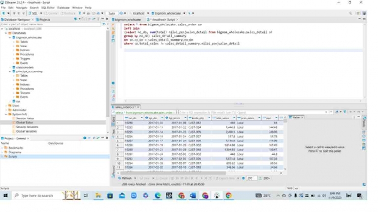Screen dimensions: 378x212
Task: Collapse the principal_accounting database node
Action: click(10, 71)
